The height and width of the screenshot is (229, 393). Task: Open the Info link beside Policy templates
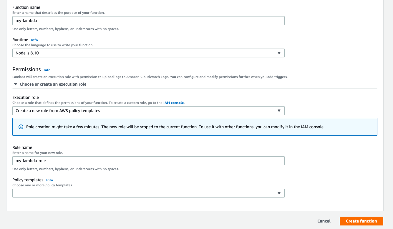pyautogui.click(x=49, y=180)
